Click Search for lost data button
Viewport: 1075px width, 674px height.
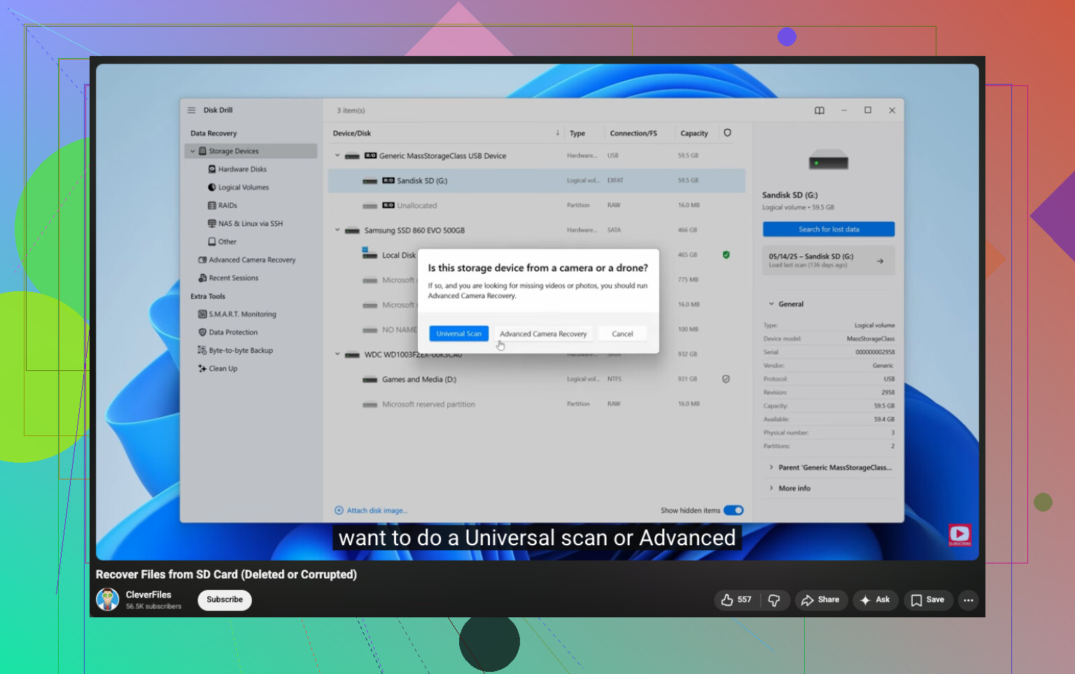click(829, 229)
